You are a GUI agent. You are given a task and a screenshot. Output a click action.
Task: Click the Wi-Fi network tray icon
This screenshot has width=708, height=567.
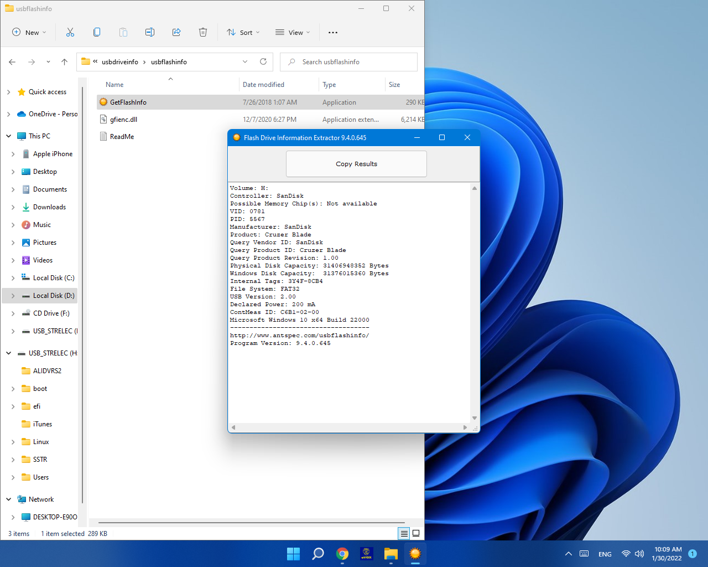coord(626,554)
